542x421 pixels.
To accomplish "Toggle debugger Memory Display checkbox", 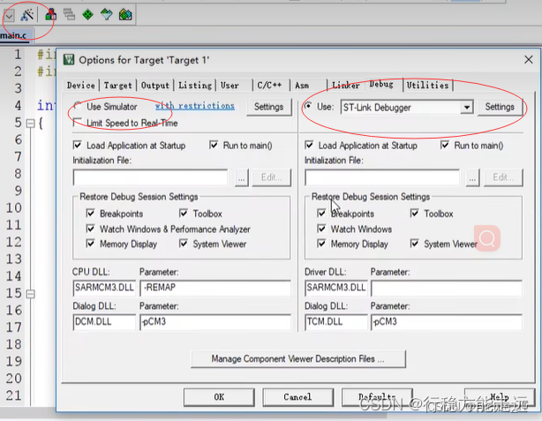I will [321, 244].
